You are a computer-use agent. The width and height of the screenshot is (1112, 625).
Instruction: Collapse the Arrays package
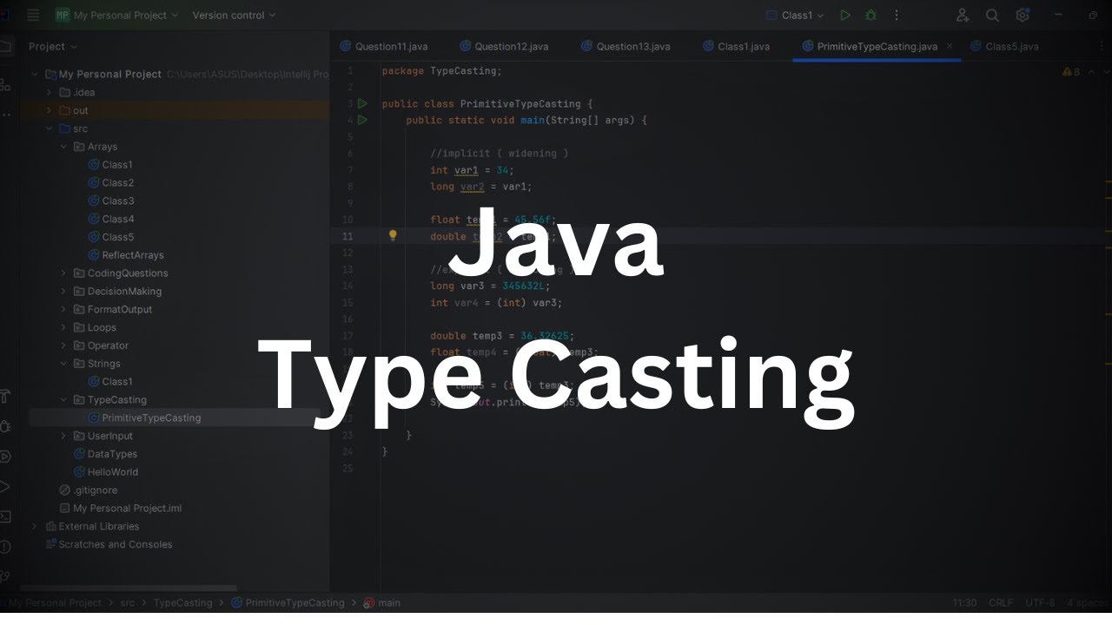point(64,147)
